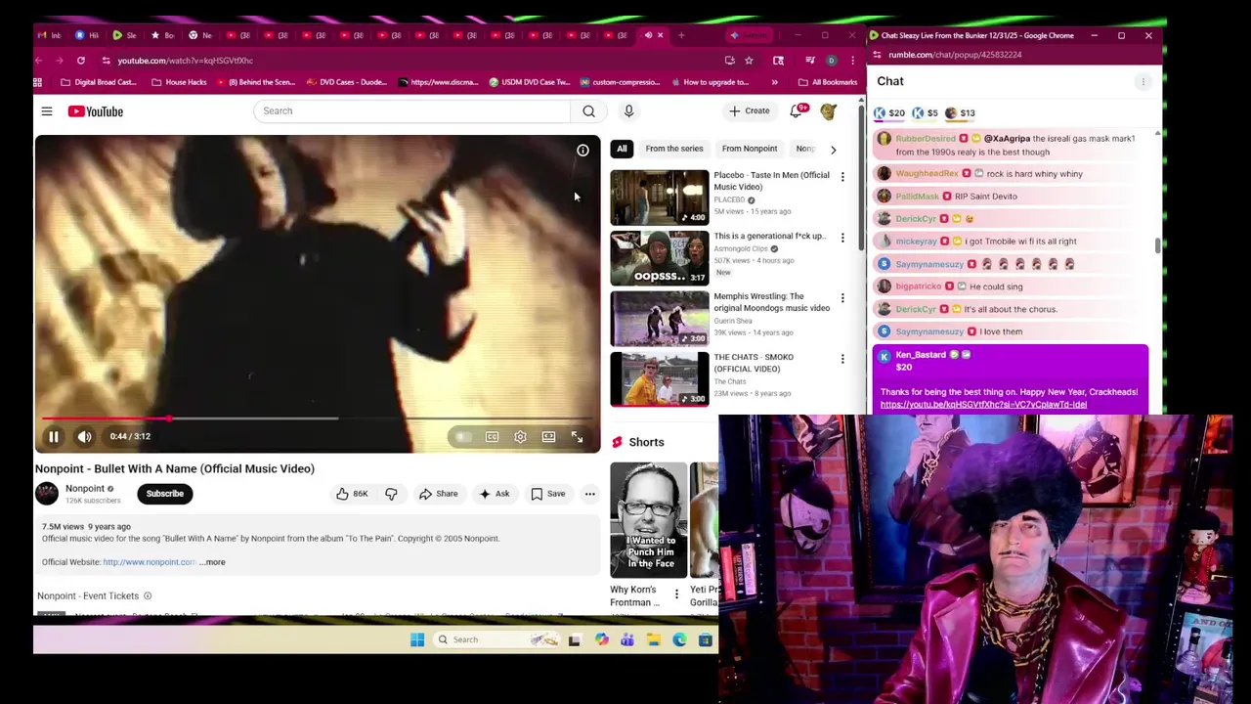This screenshot has width=1251, height=704.
Task: Click the Event Tickets info icon
Action: [x=148, y=595]
